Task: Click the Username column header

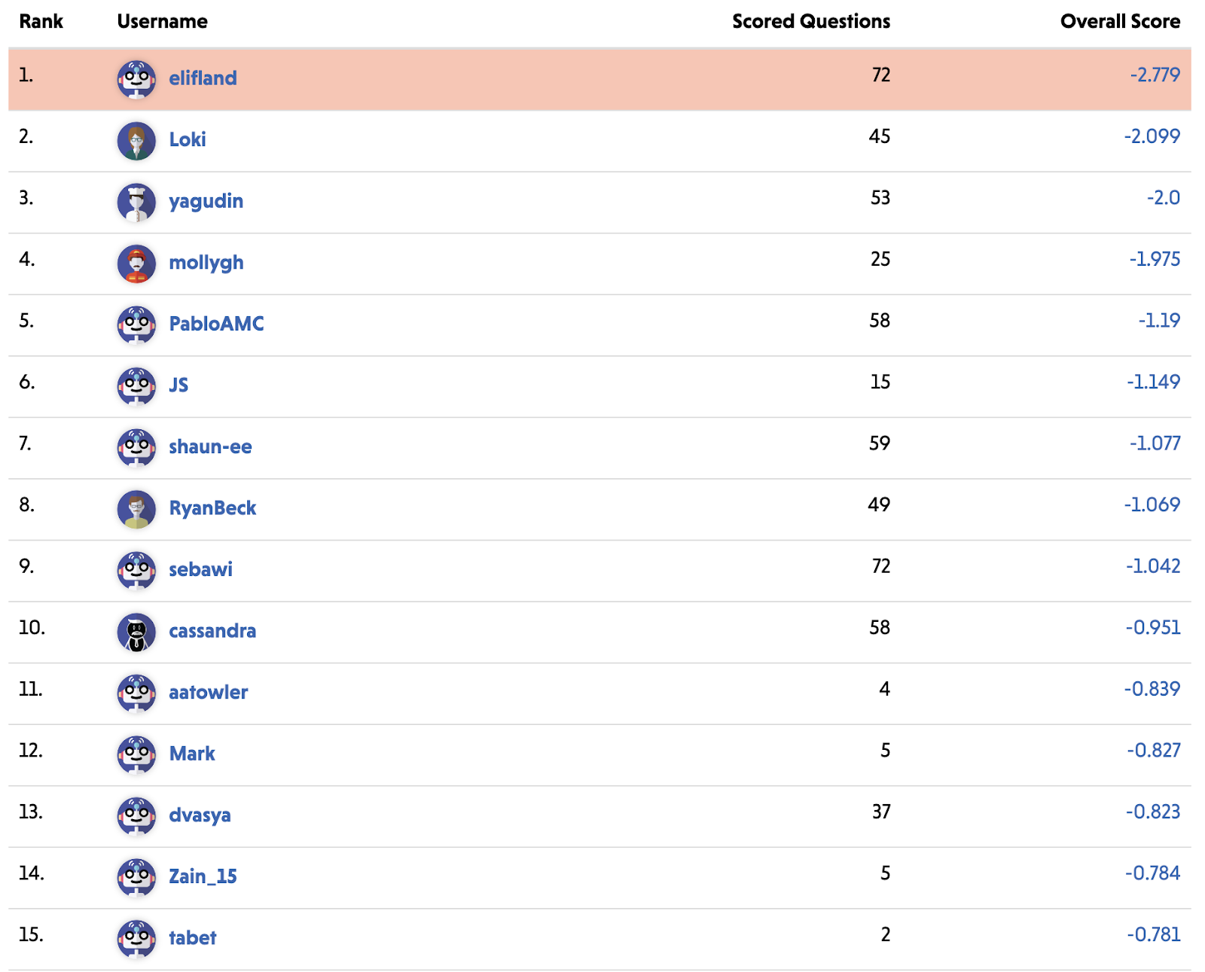Action: 162,21
